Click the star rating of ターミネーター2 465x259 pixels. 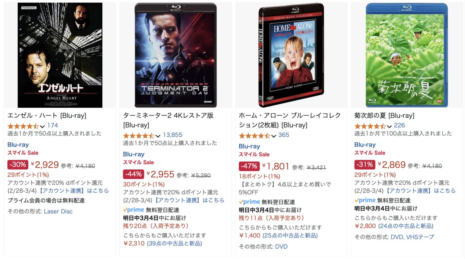pos(139,136)
